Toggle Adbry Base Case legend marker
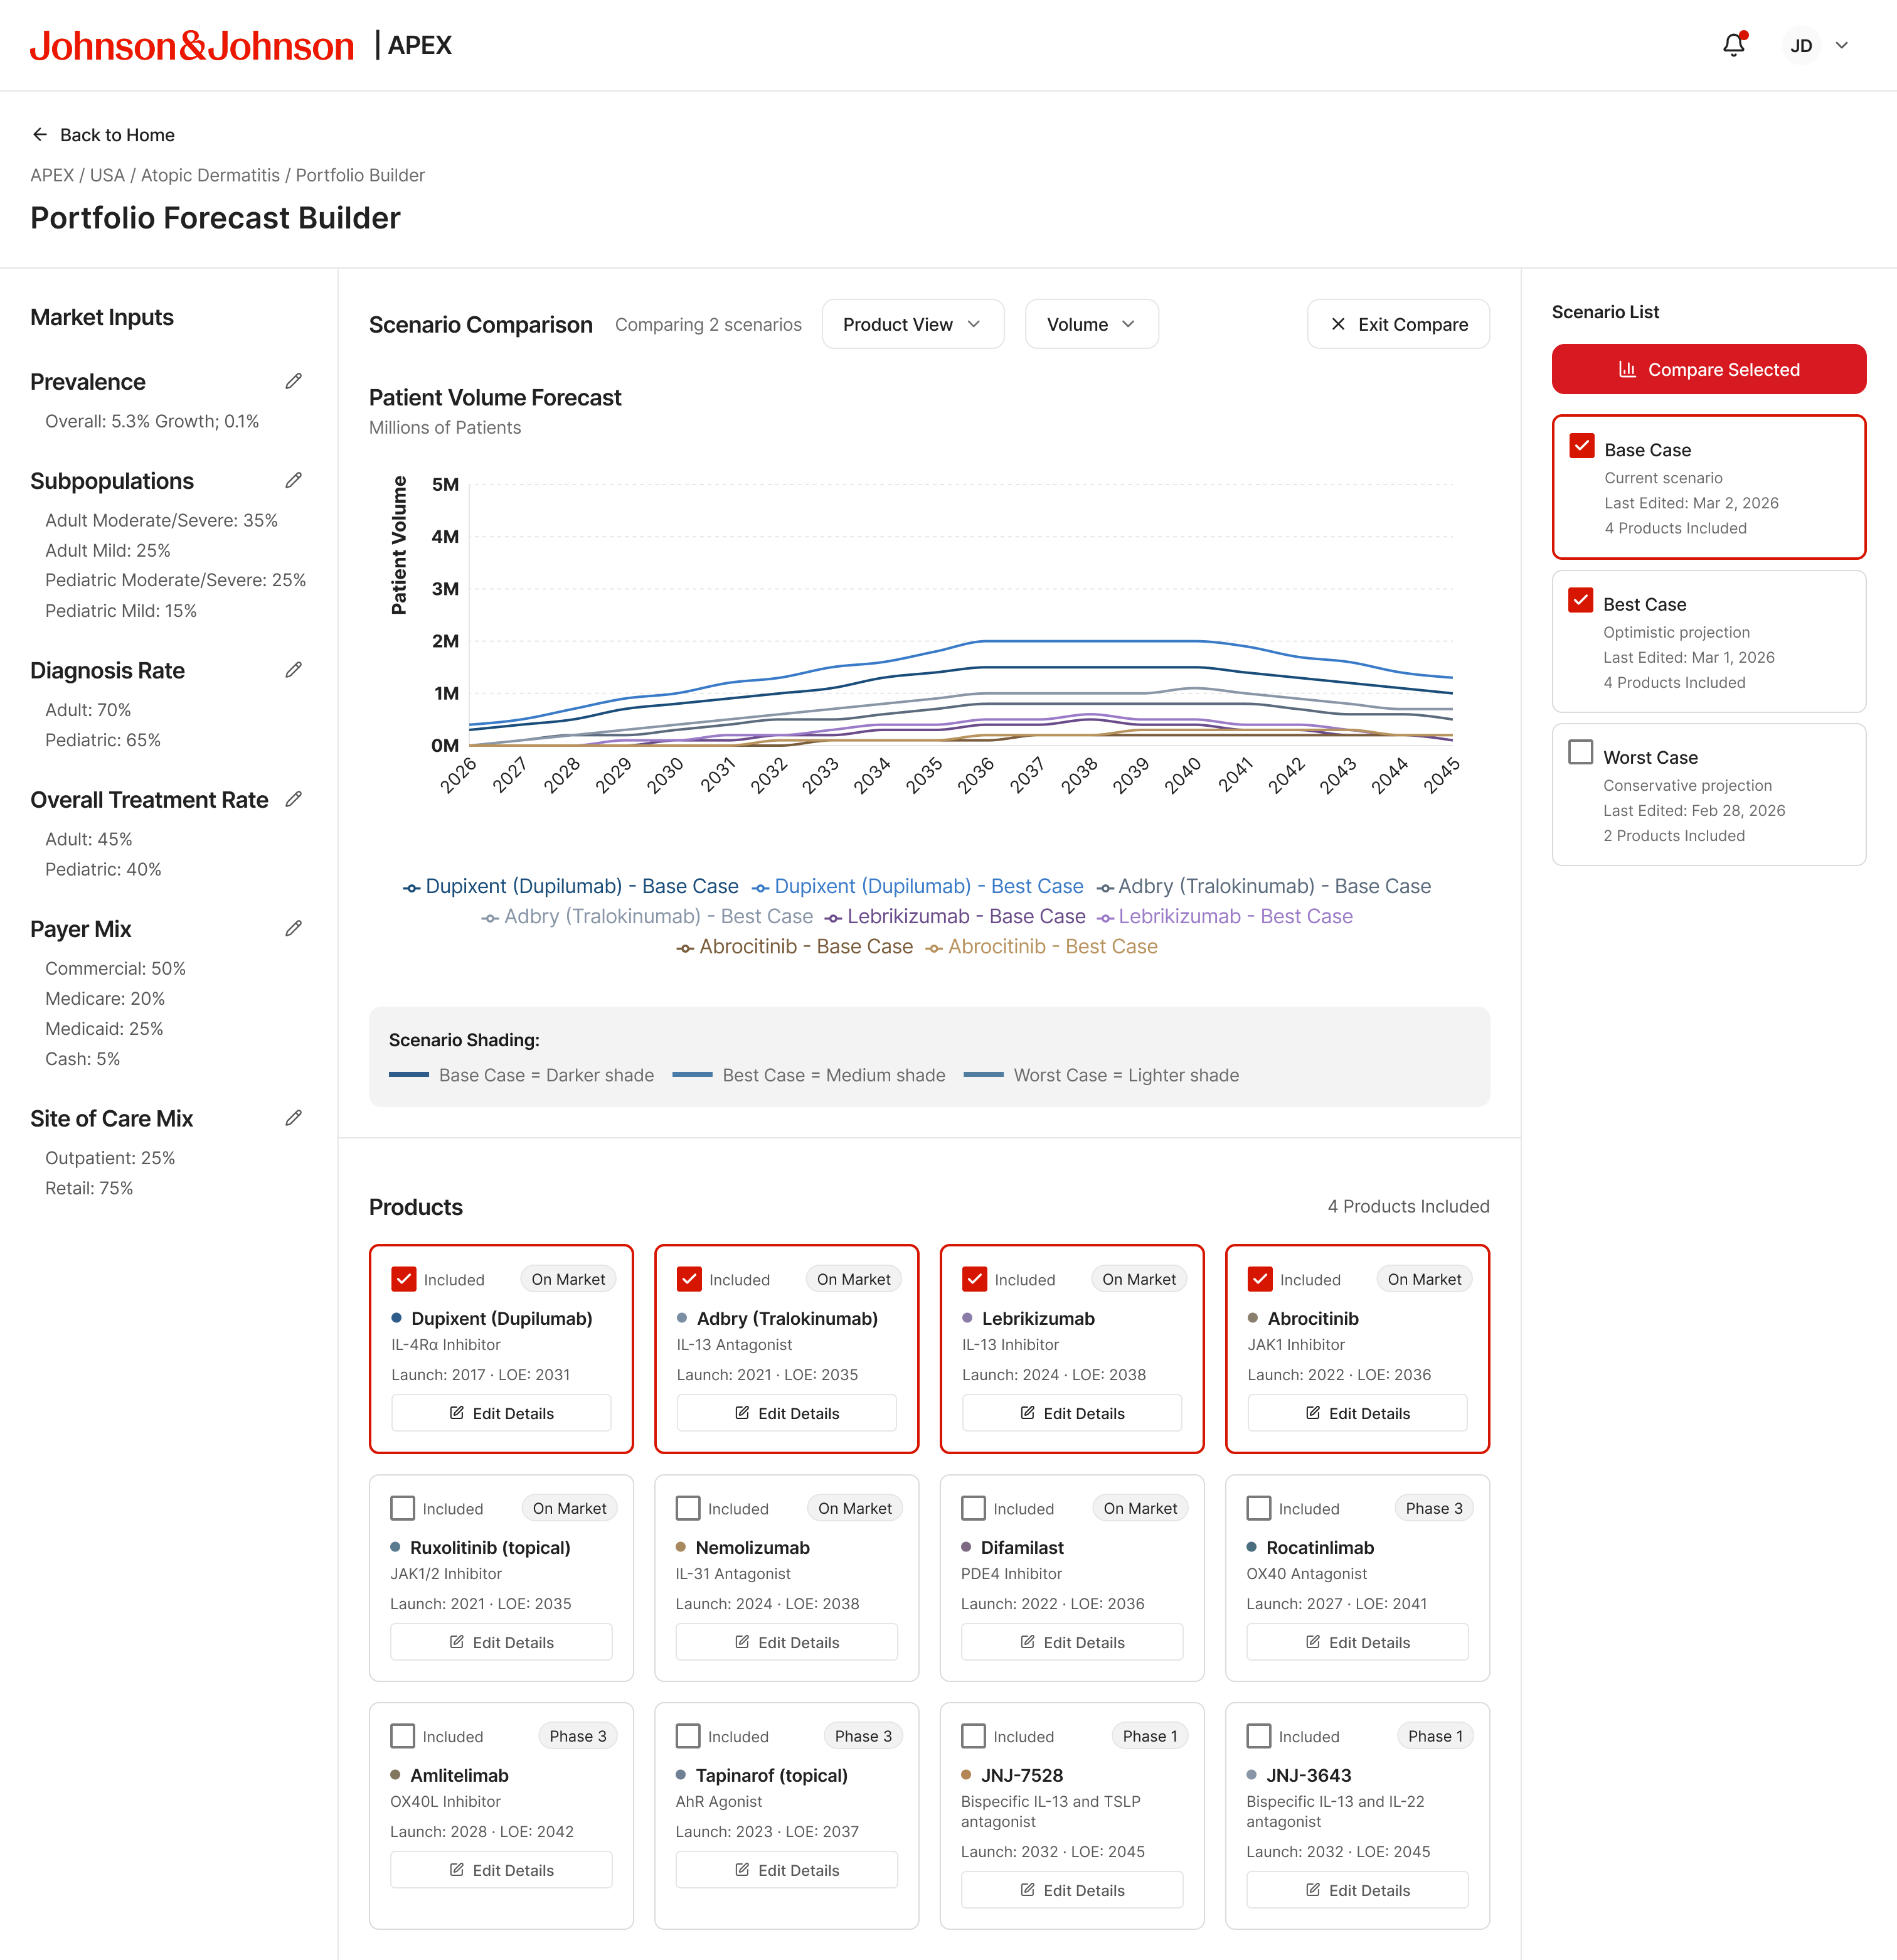 1105,888
